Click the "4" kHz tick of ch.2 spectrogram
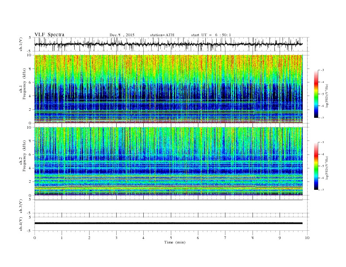The height and width of the screenshot is (267, 346). 30,168
